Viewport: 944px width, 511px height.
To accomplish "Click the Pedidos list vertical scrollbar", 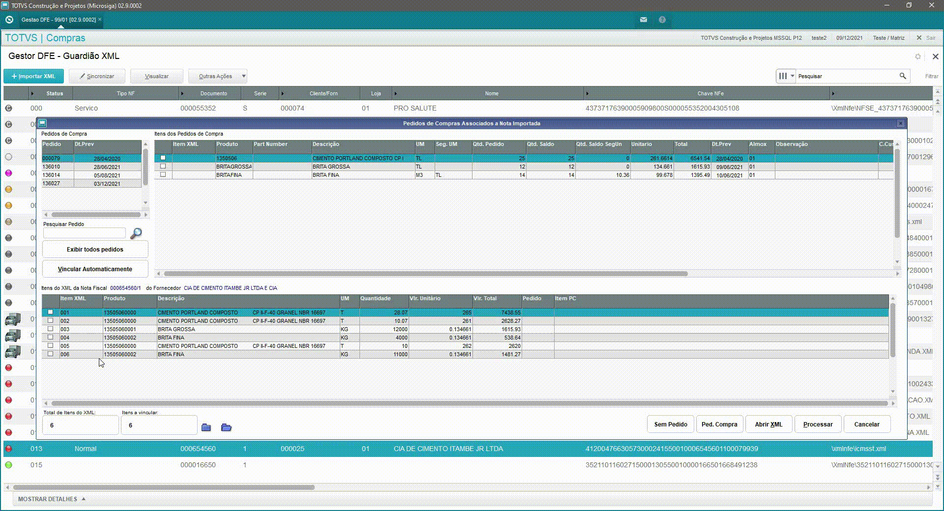I will 145,167.
